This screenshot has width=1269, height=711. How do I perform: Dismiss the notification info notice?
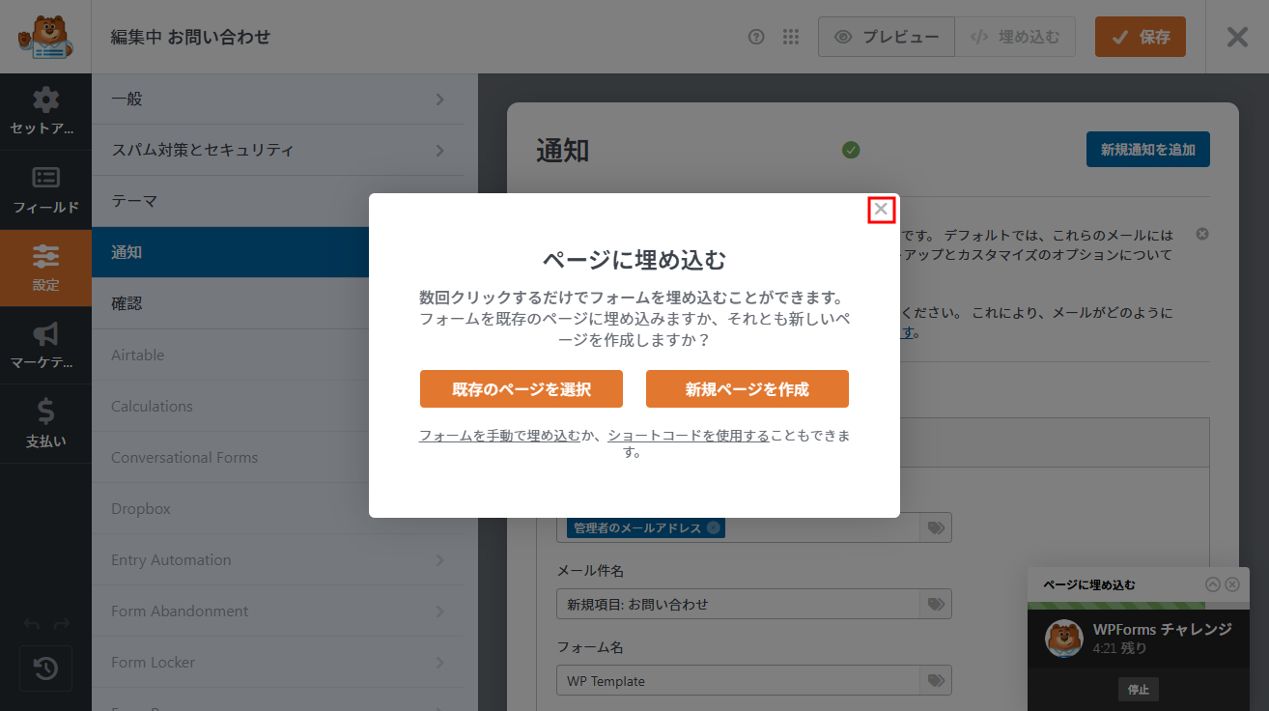[1202, 234]
